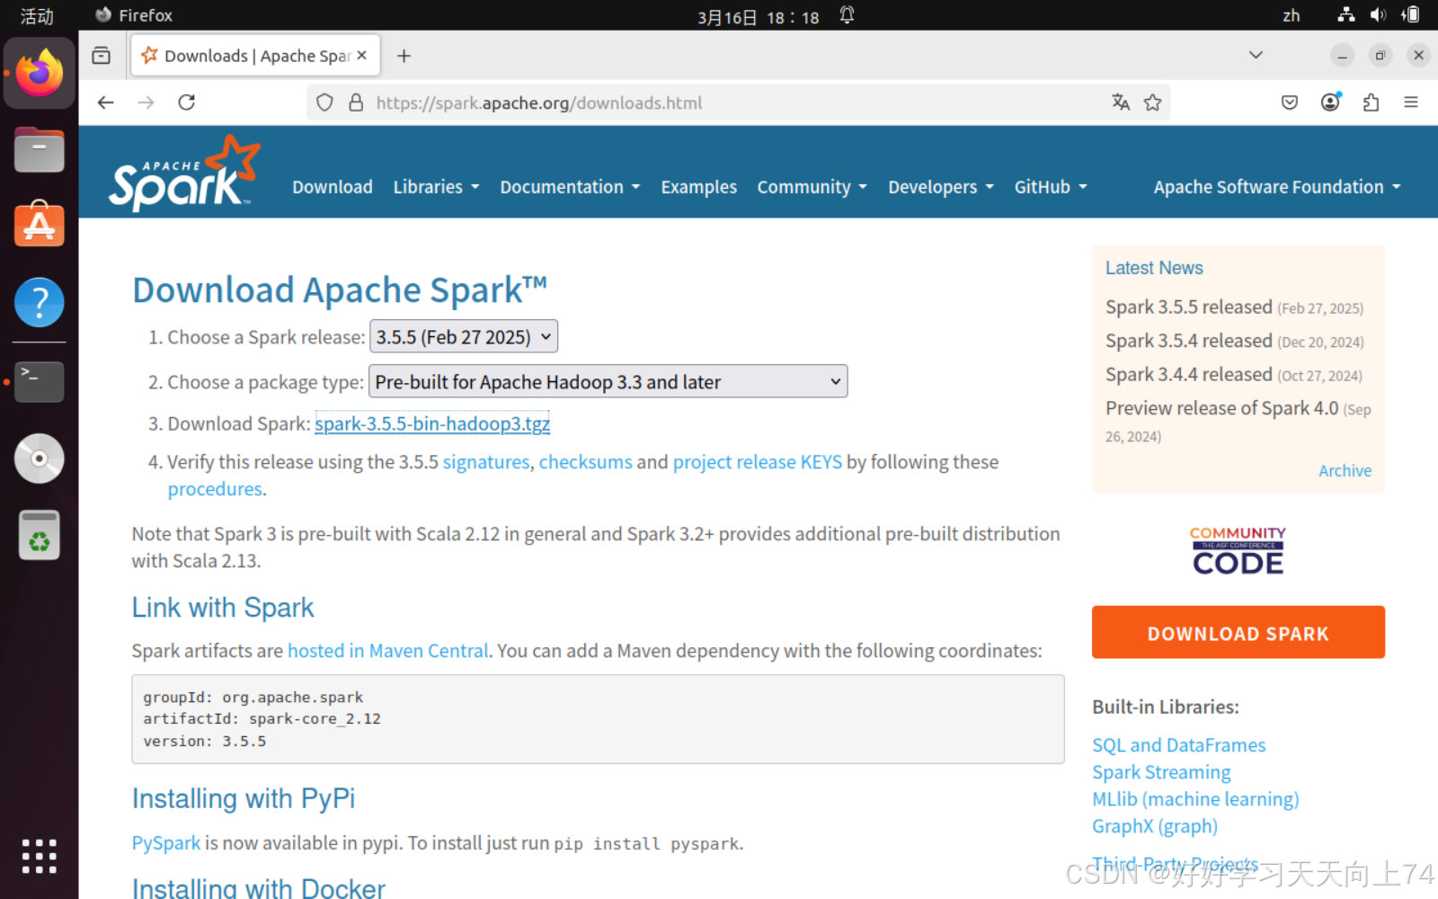Open the Spark release version dropdown
This screenshot has height=899, width=1438.
tap(463, 336)
